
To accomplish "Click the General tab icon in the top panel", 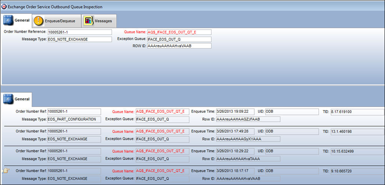I will coord(8,20).
